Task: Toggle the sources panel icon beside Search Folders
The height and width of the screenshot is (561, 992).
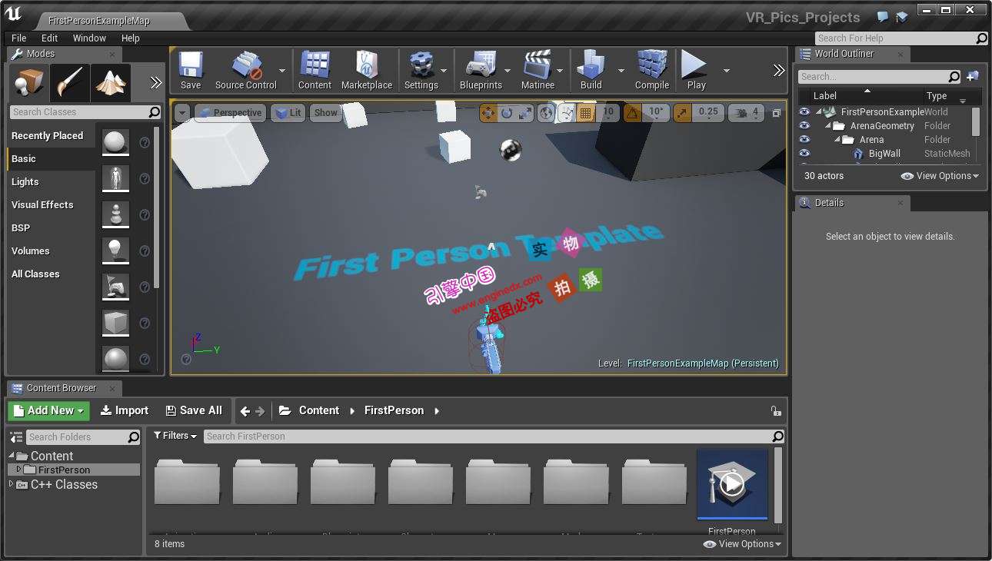Action: click(16, 437)
